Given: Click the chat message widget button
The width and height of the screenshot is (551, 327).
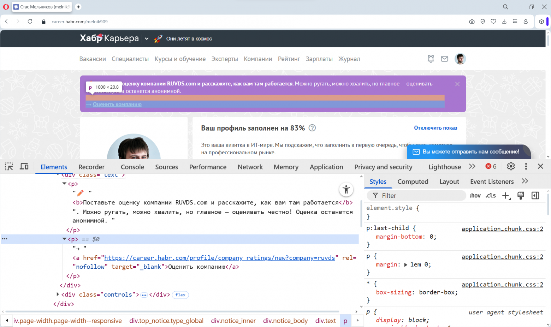Looking at the screenshot, I should [x=469, y=152].
